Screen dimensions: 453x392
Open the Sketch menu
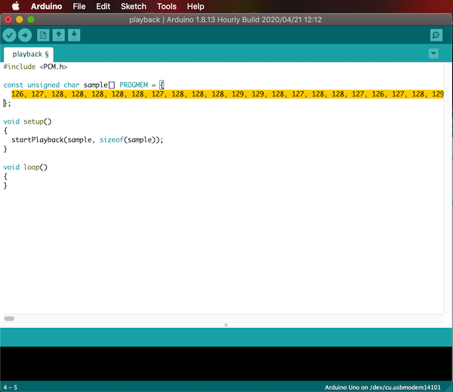[x=133, y=6]
